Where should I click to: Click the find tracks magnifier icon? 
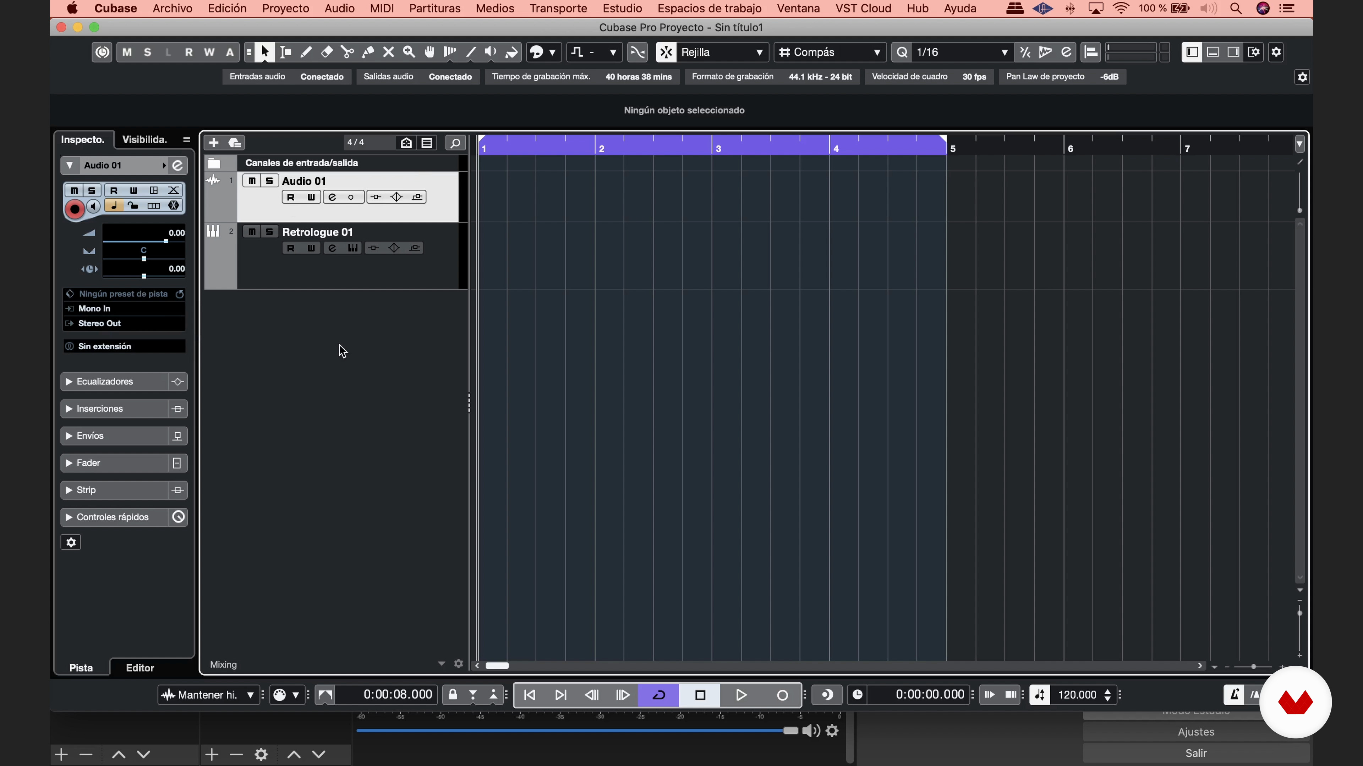455,143
